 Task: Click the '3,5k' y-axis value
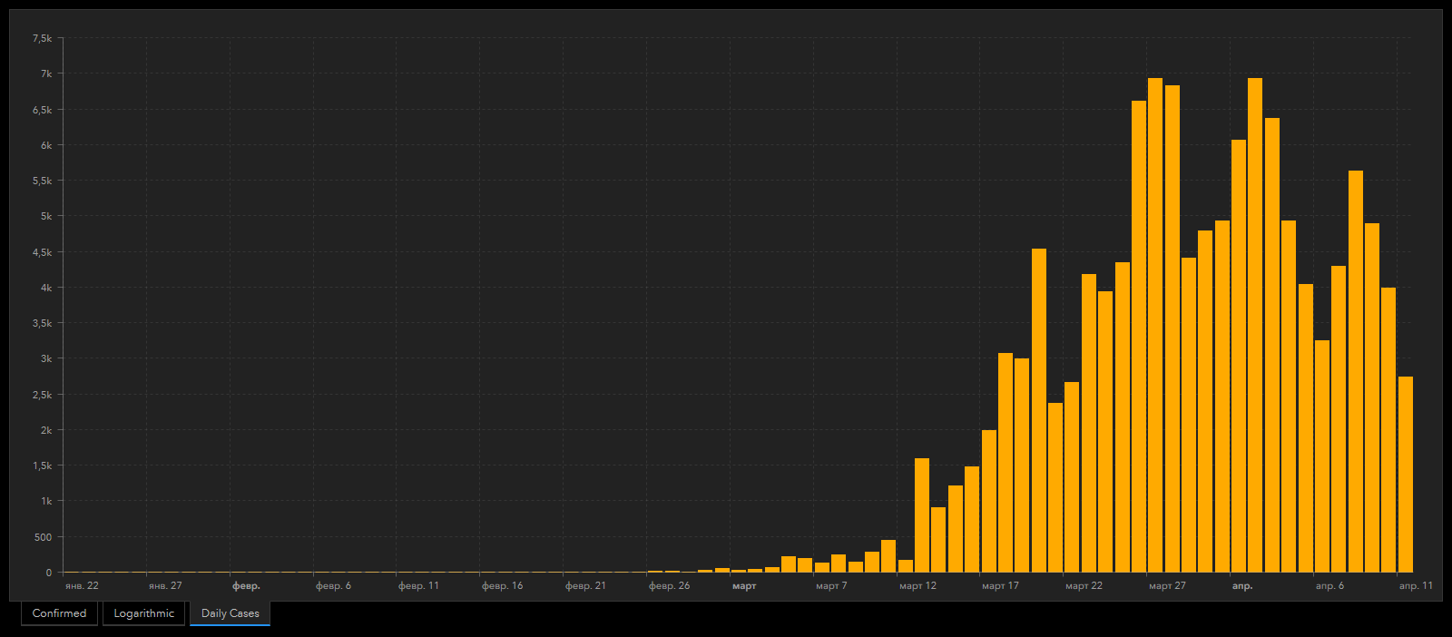tap(42, 323)
